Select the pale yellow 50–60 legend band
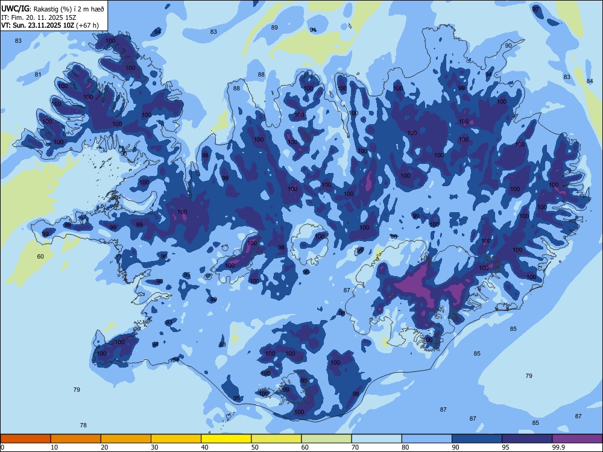603x452 pixels. (x=276, y=439)
